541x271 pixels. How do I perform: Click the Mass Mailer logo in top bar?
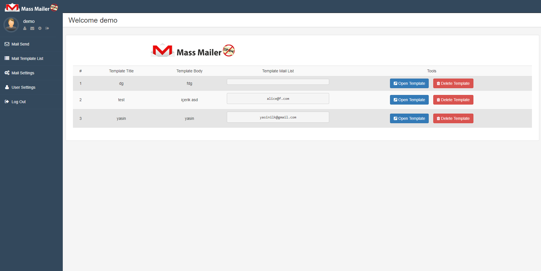coord(31,8)
